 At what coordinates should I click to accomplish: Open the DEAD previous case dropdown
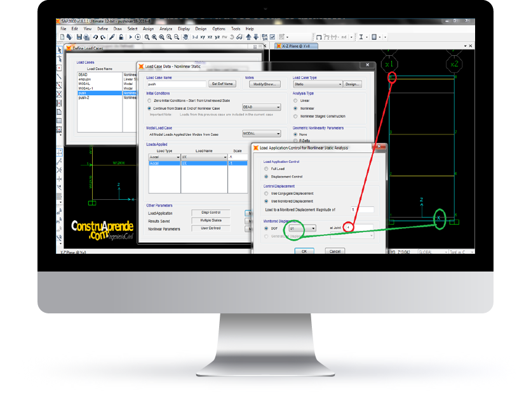[262, 107]
